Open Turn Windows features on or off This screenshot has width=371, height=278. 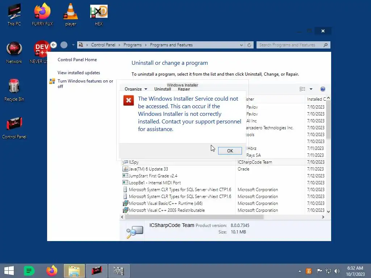(x=86, y=84)
